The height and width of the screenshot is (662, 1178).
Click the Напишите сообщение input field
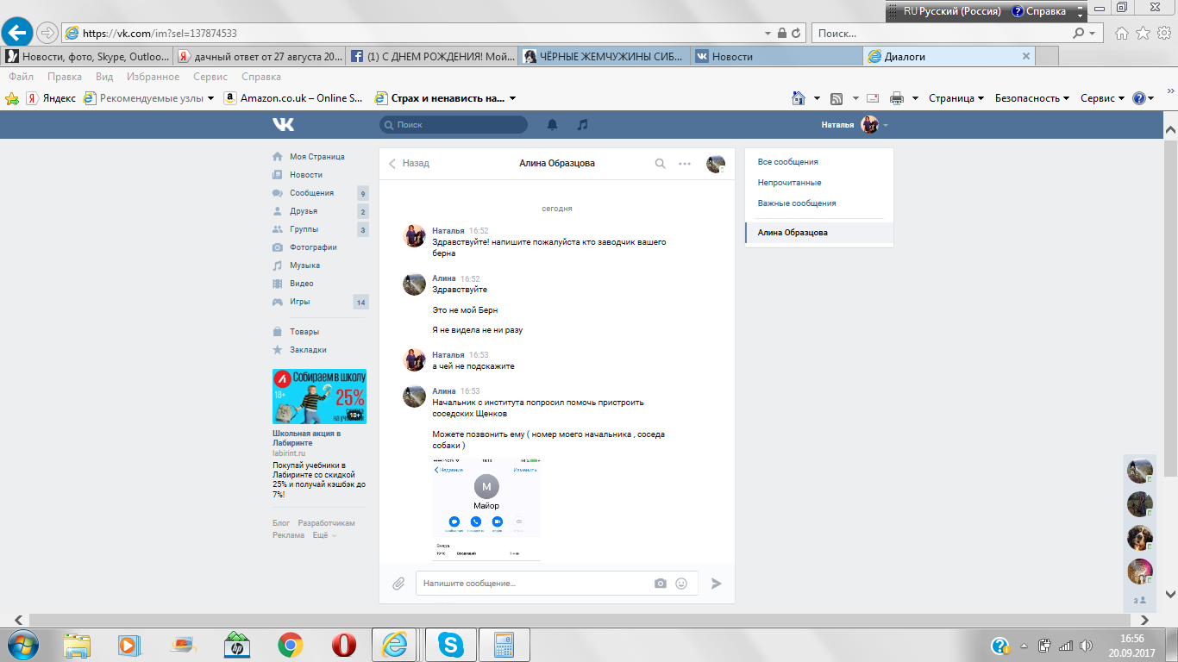(535, 584)
